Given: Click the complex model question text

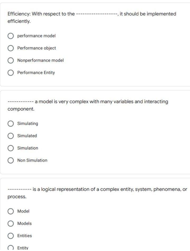Looking at the screenshot, I should tap(87, 105).
